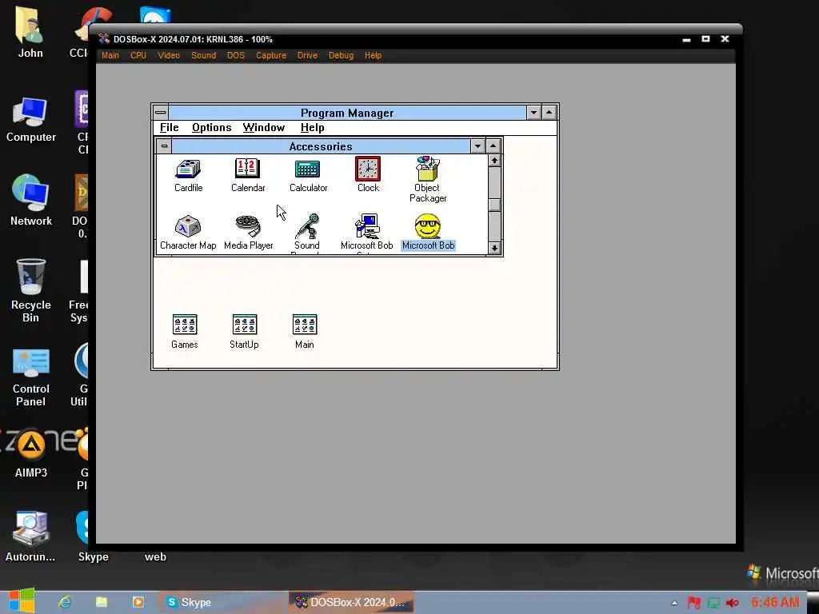Launch the Calendar icon in Accessories
The width and height of the screenshot is (819, 614).
248,169
